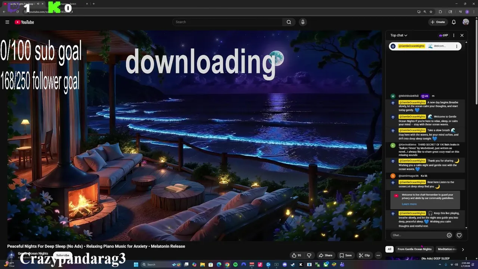The image size is (478, 269).
Task: Open the chat emoji picker
Action: pyautogui.click(x=449, y=235)
